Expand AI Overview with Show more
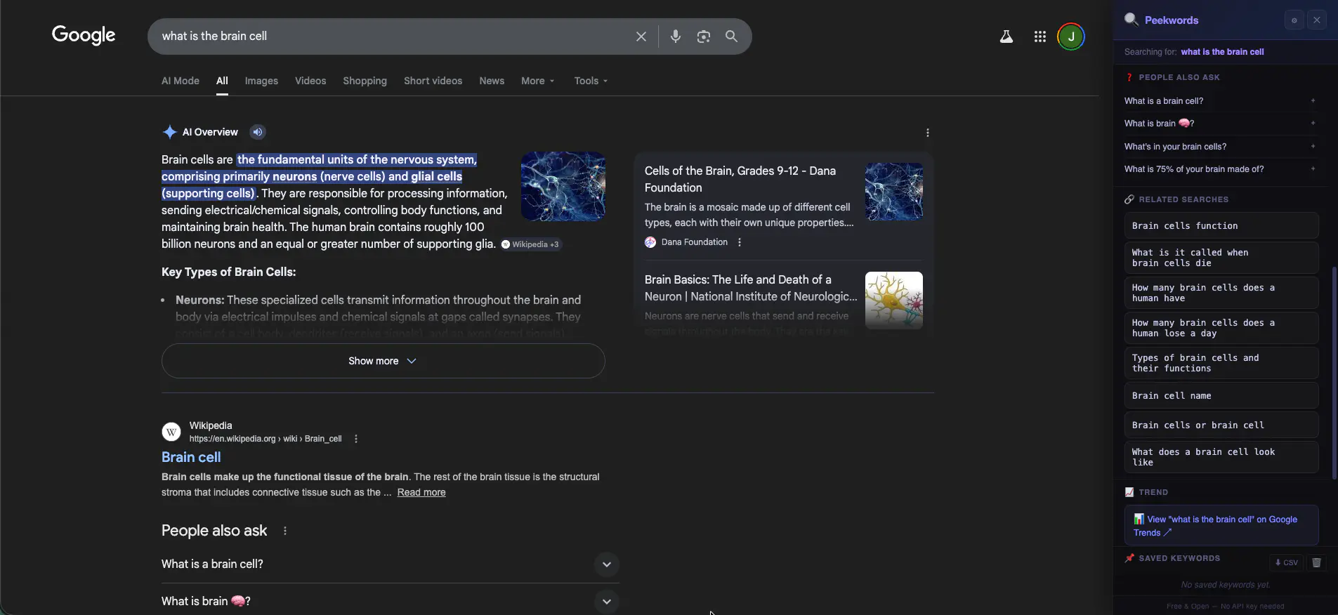 (x=383, y=361)
